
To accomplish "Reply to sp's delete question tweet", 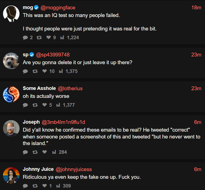I will pos(26,71).
